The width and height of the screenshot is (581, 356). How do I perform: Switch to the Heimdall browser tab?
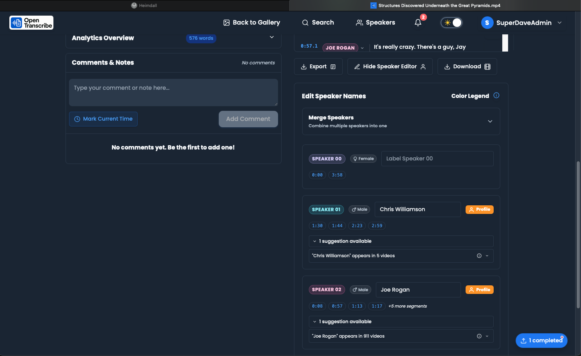click(x=144, y=5)
